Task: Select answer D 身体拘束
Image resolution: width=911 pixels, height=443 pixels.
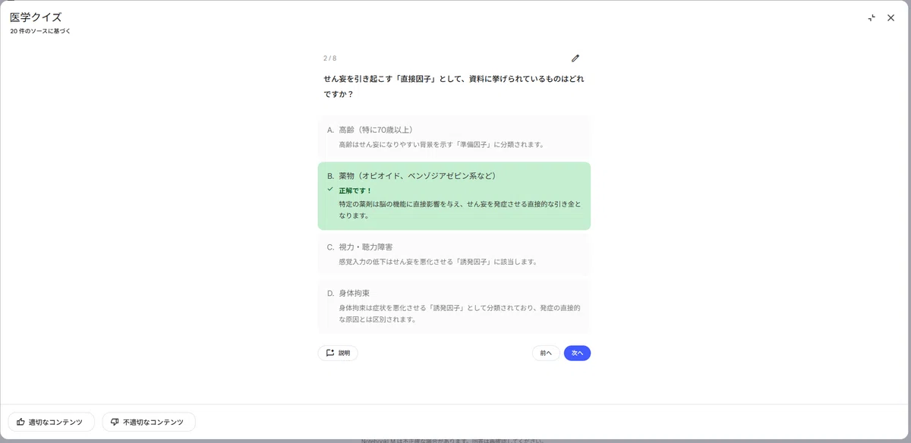Action: [x=454, y=306]
